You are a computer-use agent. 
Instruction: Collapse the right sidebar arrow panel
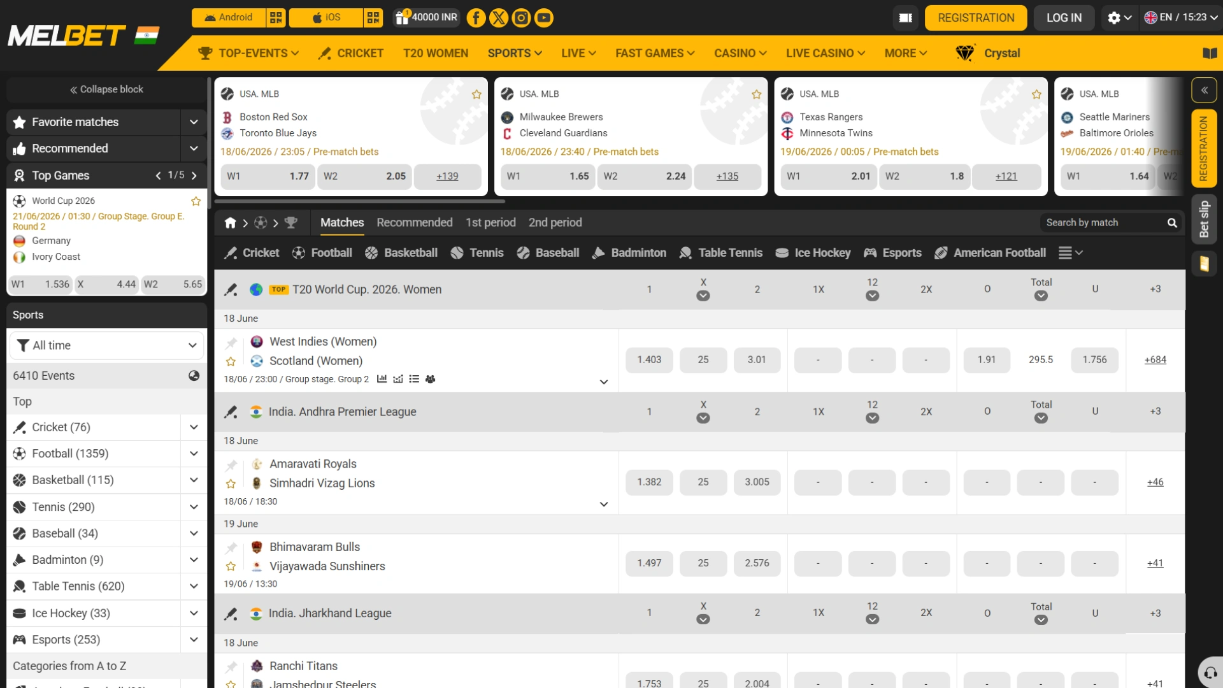click(1205, 90)
